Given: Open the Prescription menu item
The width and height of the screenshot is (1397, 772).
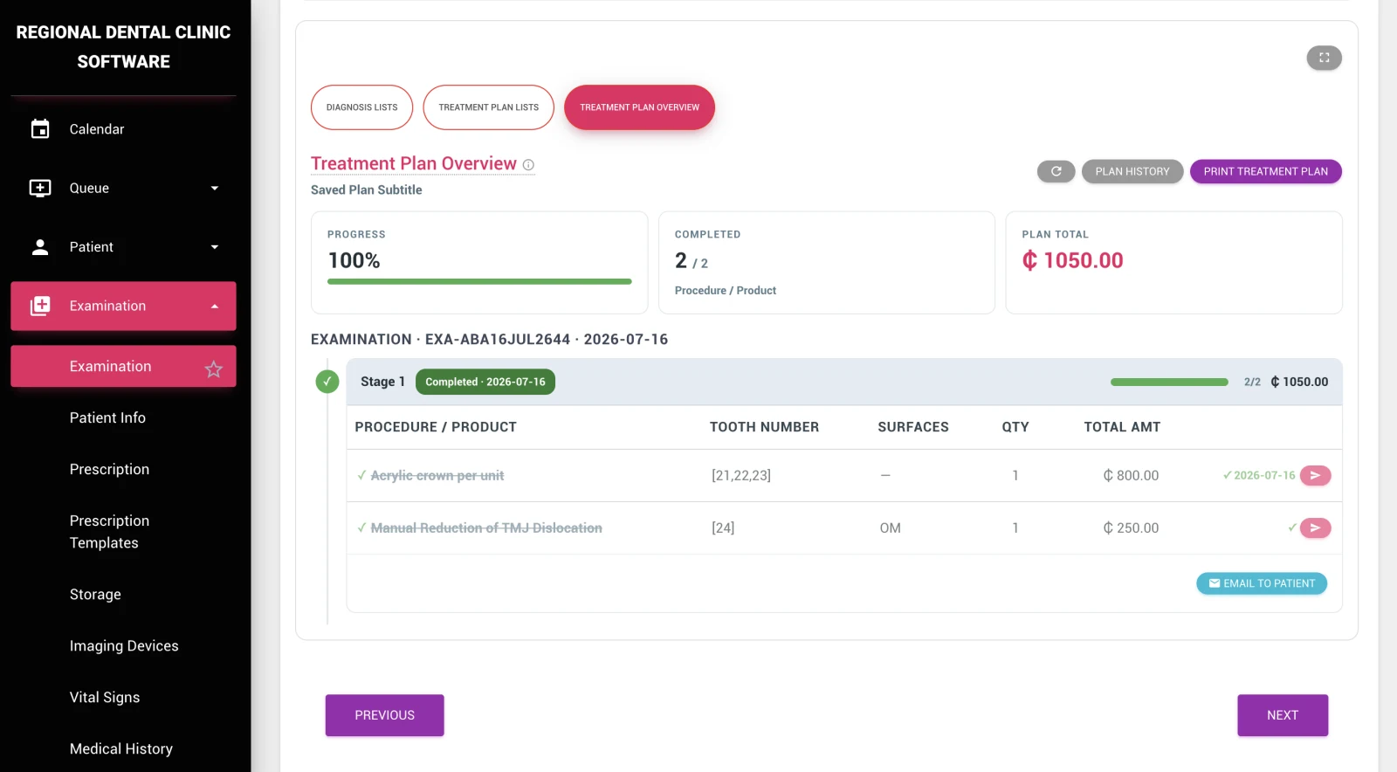Looking at the screenshot, I should pyautogui.click(x=109, y=469).
